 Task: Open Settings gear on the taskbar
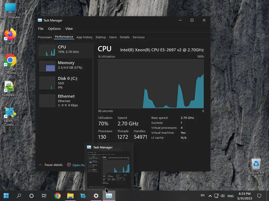(x=96, y=196)
